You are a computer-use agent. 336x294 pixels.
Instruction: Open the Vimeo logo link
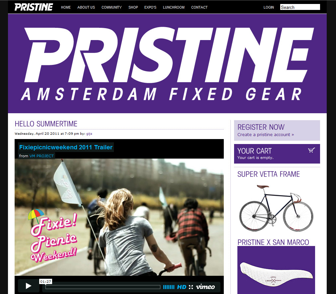click(205, 287)
